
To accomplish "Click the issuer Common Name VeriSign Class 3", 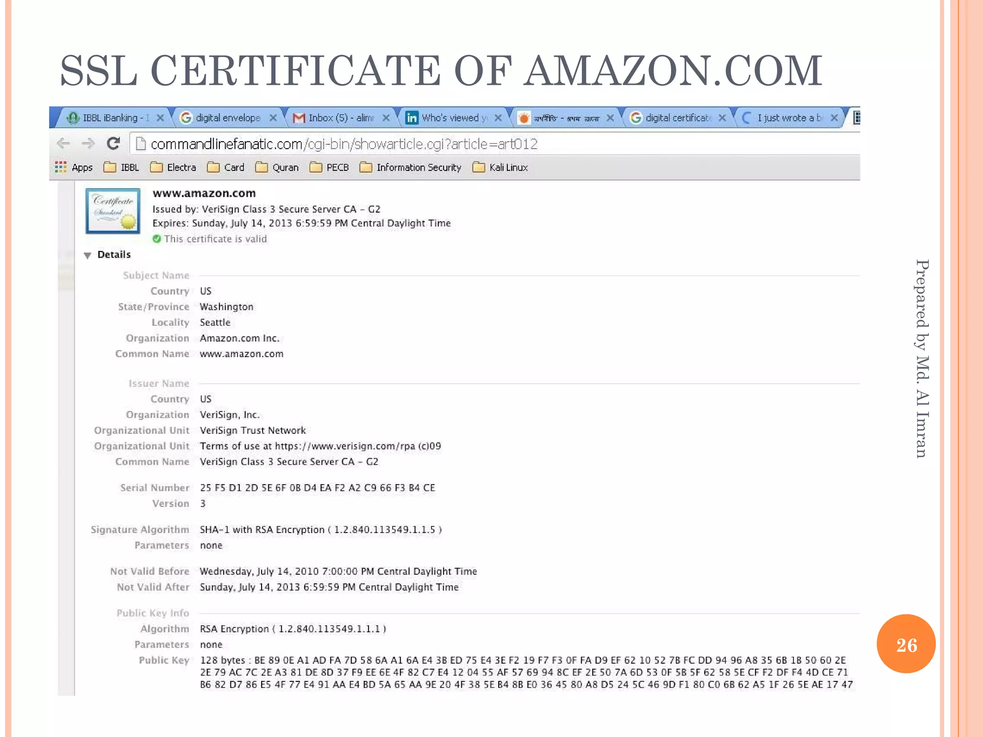I will tap(289, 462).
